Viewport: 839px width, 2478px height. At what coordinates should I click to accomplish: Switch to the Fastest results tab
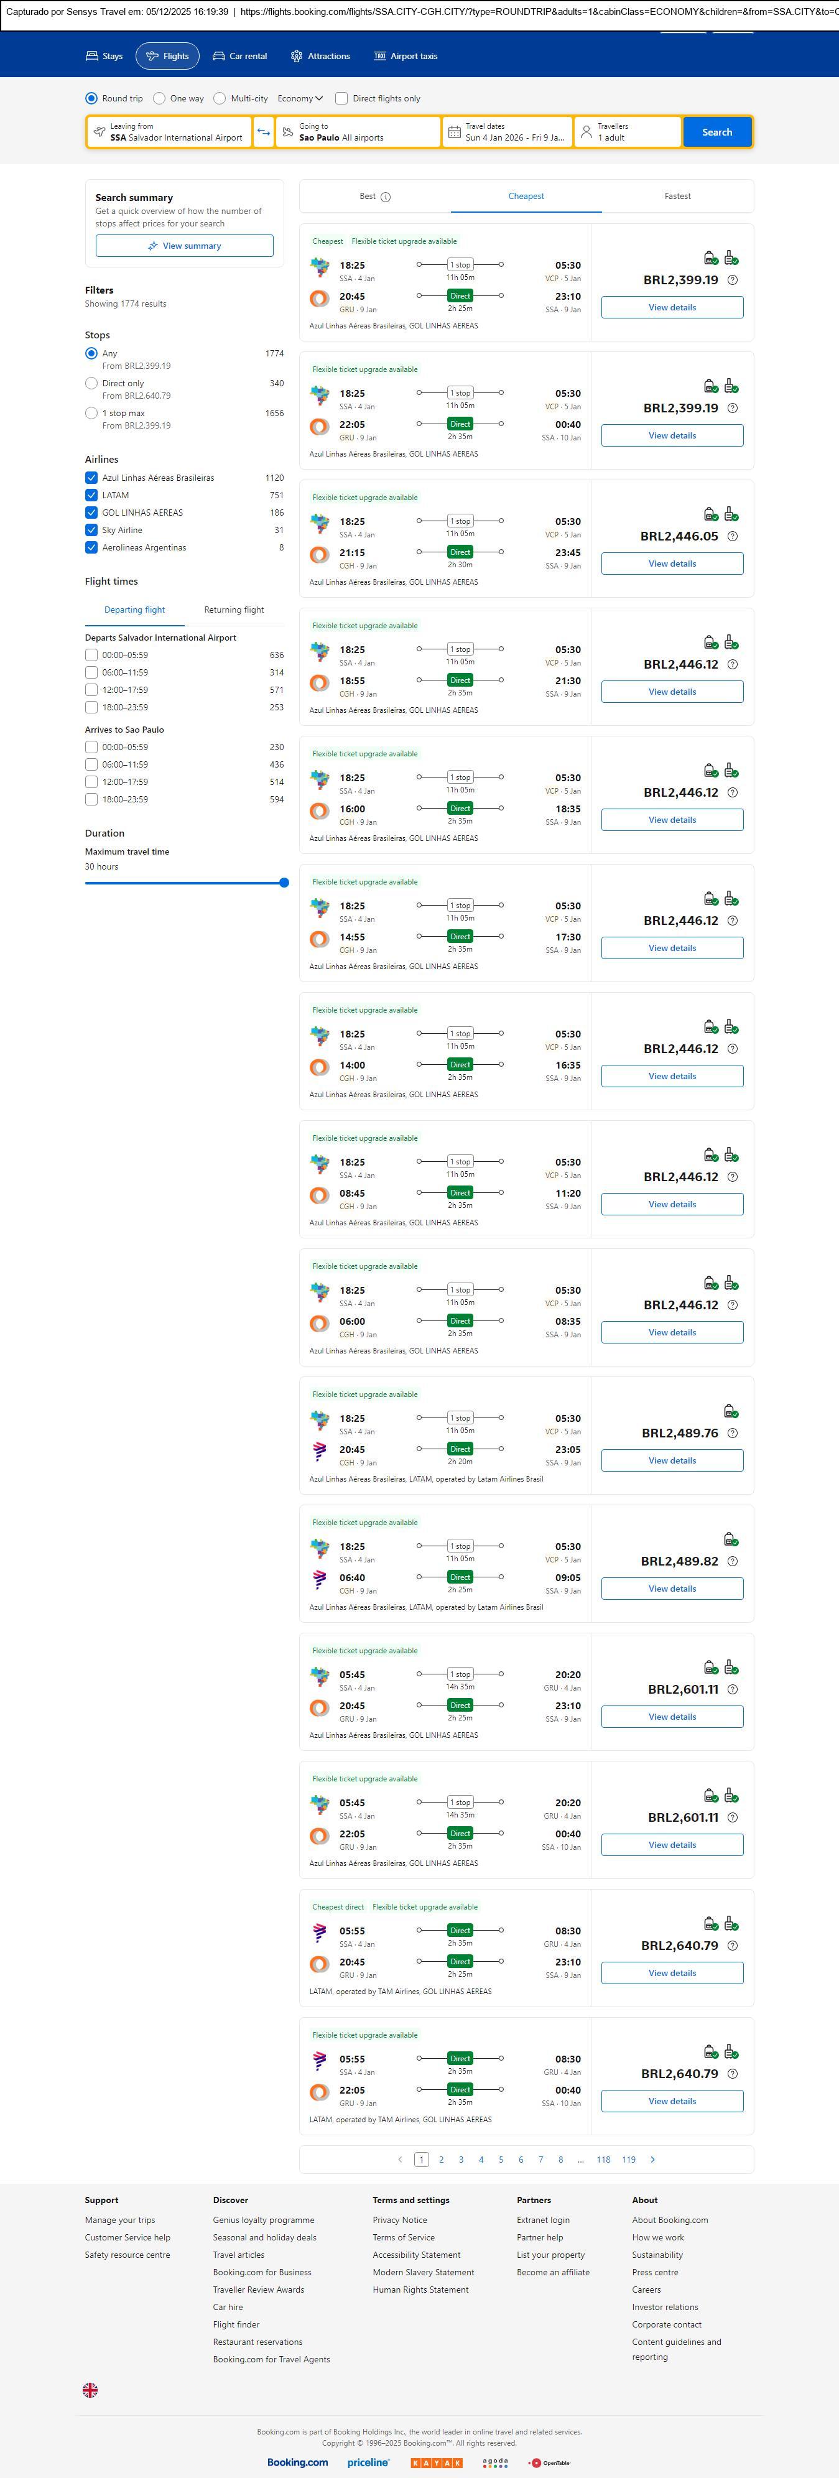click(677, 197)
